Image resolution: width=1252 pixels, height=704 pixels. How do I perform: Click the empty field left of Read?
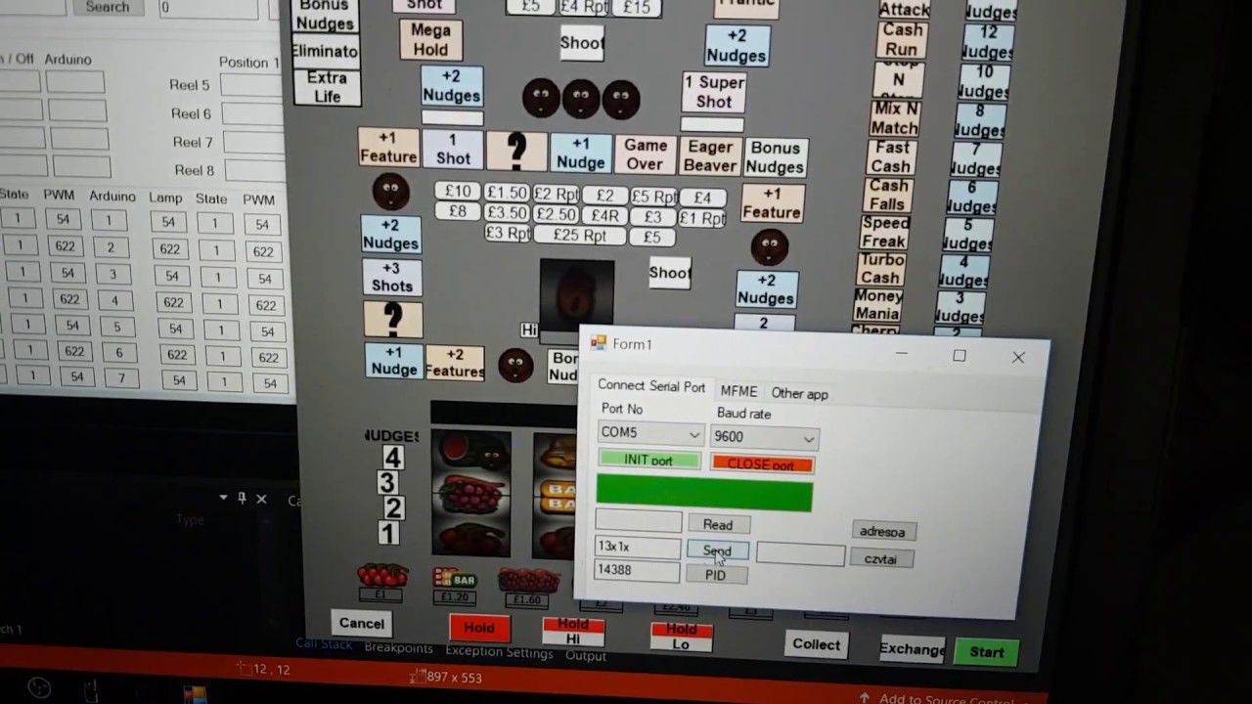[639, 521]
